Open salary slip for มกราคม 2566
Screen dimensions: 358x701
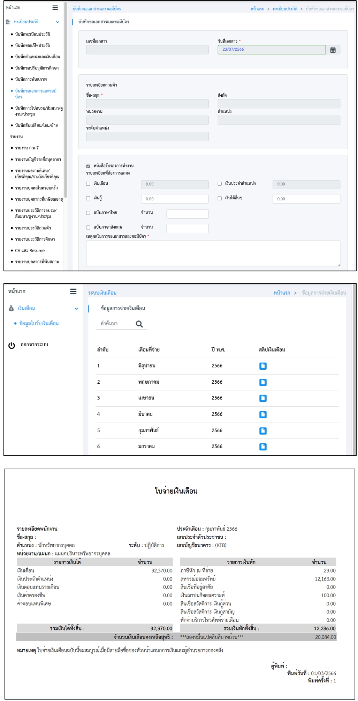point(263,447)
